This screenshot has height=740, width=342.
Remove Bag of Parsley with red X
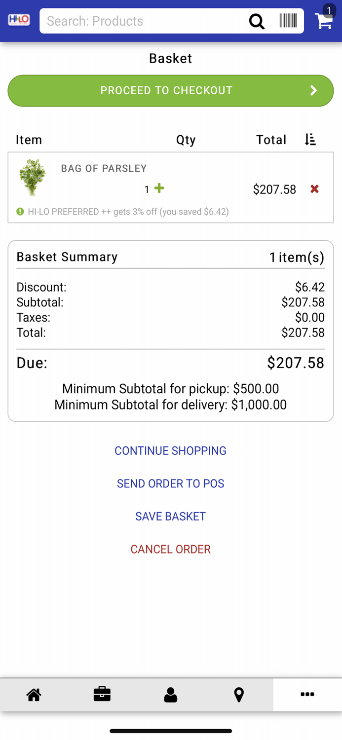click(x=314, y=189)
